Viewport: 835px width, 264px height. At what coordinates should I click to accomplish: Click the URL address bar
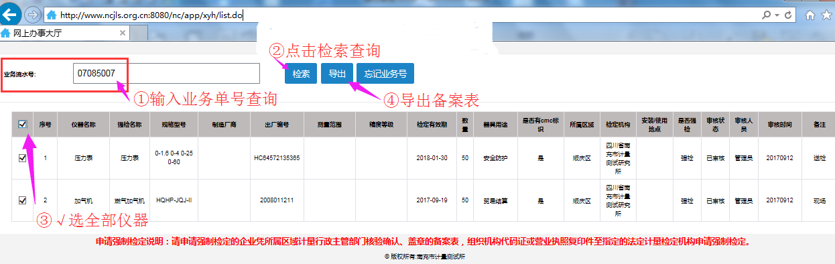[402, 14]
